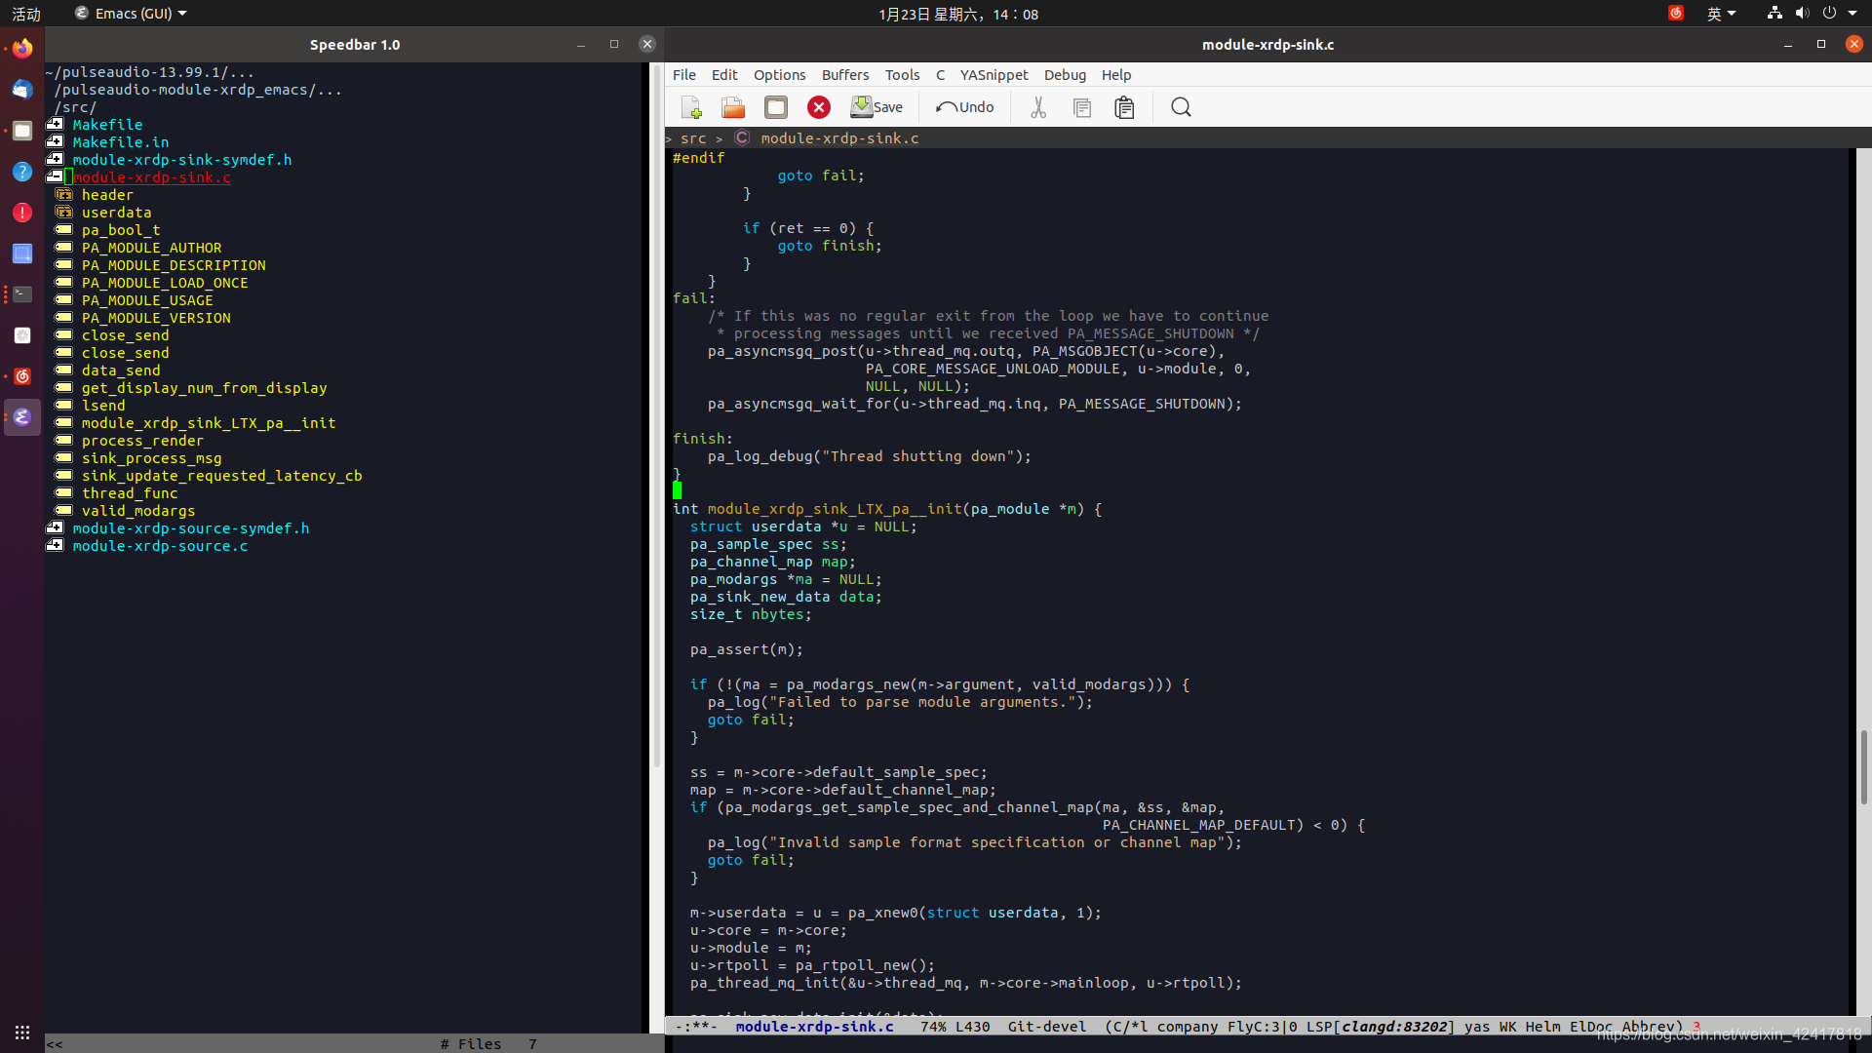Open the YASnippet menu
The width and height of the screenshot is (1872, 1053).
[x=994, y=75]
